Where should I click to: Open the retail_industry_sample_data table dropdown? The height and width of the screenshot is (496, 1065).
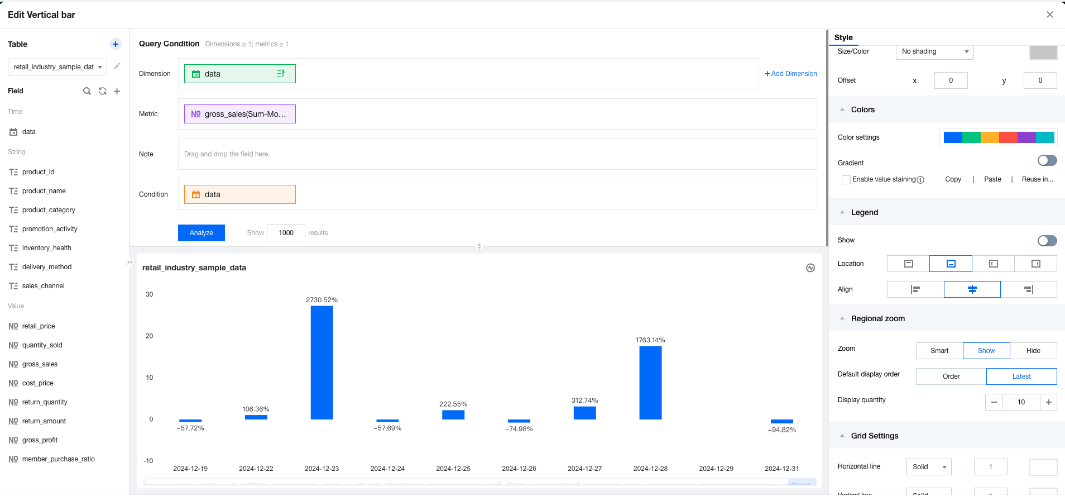[x=57, y=67]
